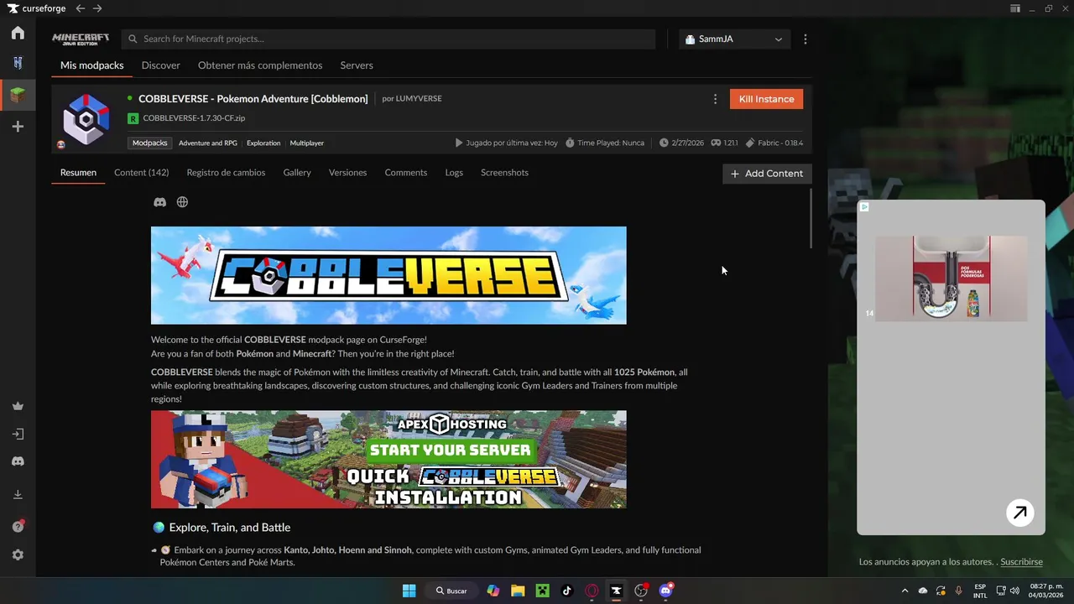Open the Versiones tab
1074x604 pixels.
click(x=347, y=173)
